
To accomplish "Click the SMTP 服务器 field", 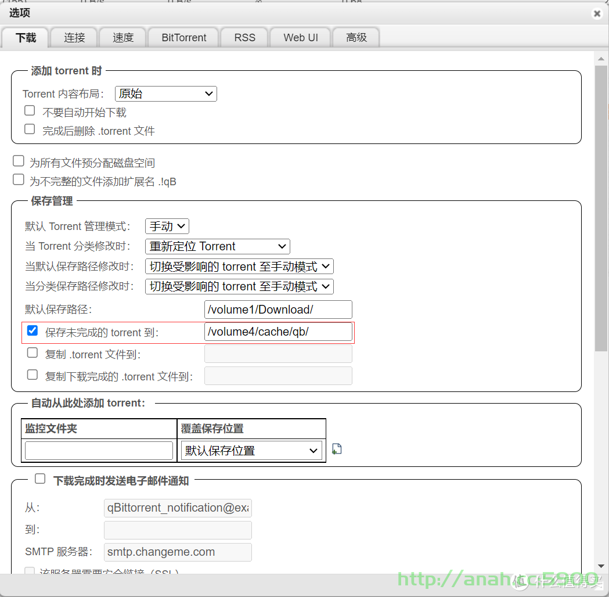I will click(x=178, y=552).
